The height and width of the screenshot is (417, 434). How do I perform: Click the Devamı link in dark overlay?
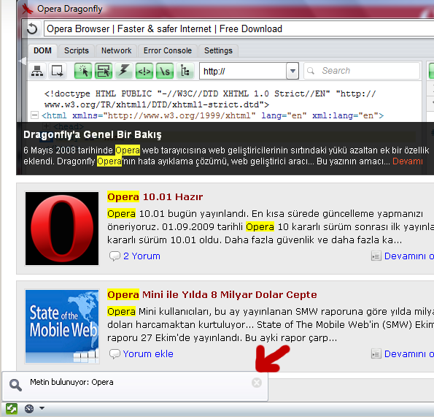coord(408,161)
